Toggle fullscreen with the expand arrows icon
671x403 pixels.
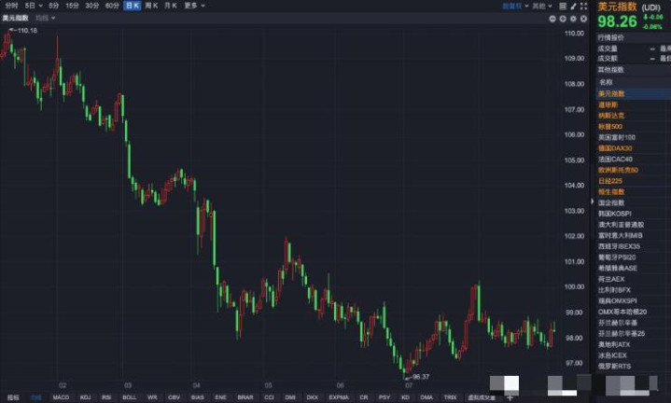point(583,6)
